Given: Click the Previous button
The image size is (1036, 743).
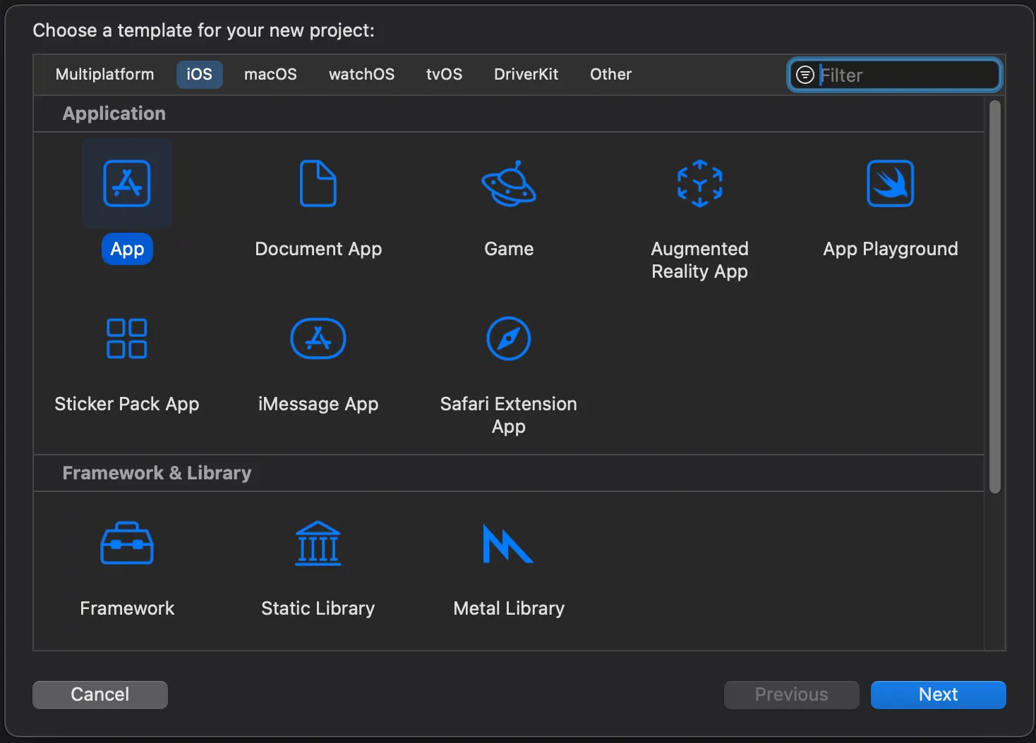Looking at the screenshot, I should point(792,694).
